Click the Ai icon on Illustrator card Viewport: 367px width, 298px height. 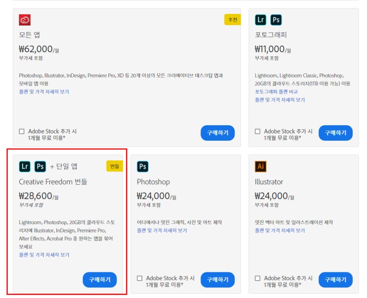pyautogui.click(x=261, y=166)
